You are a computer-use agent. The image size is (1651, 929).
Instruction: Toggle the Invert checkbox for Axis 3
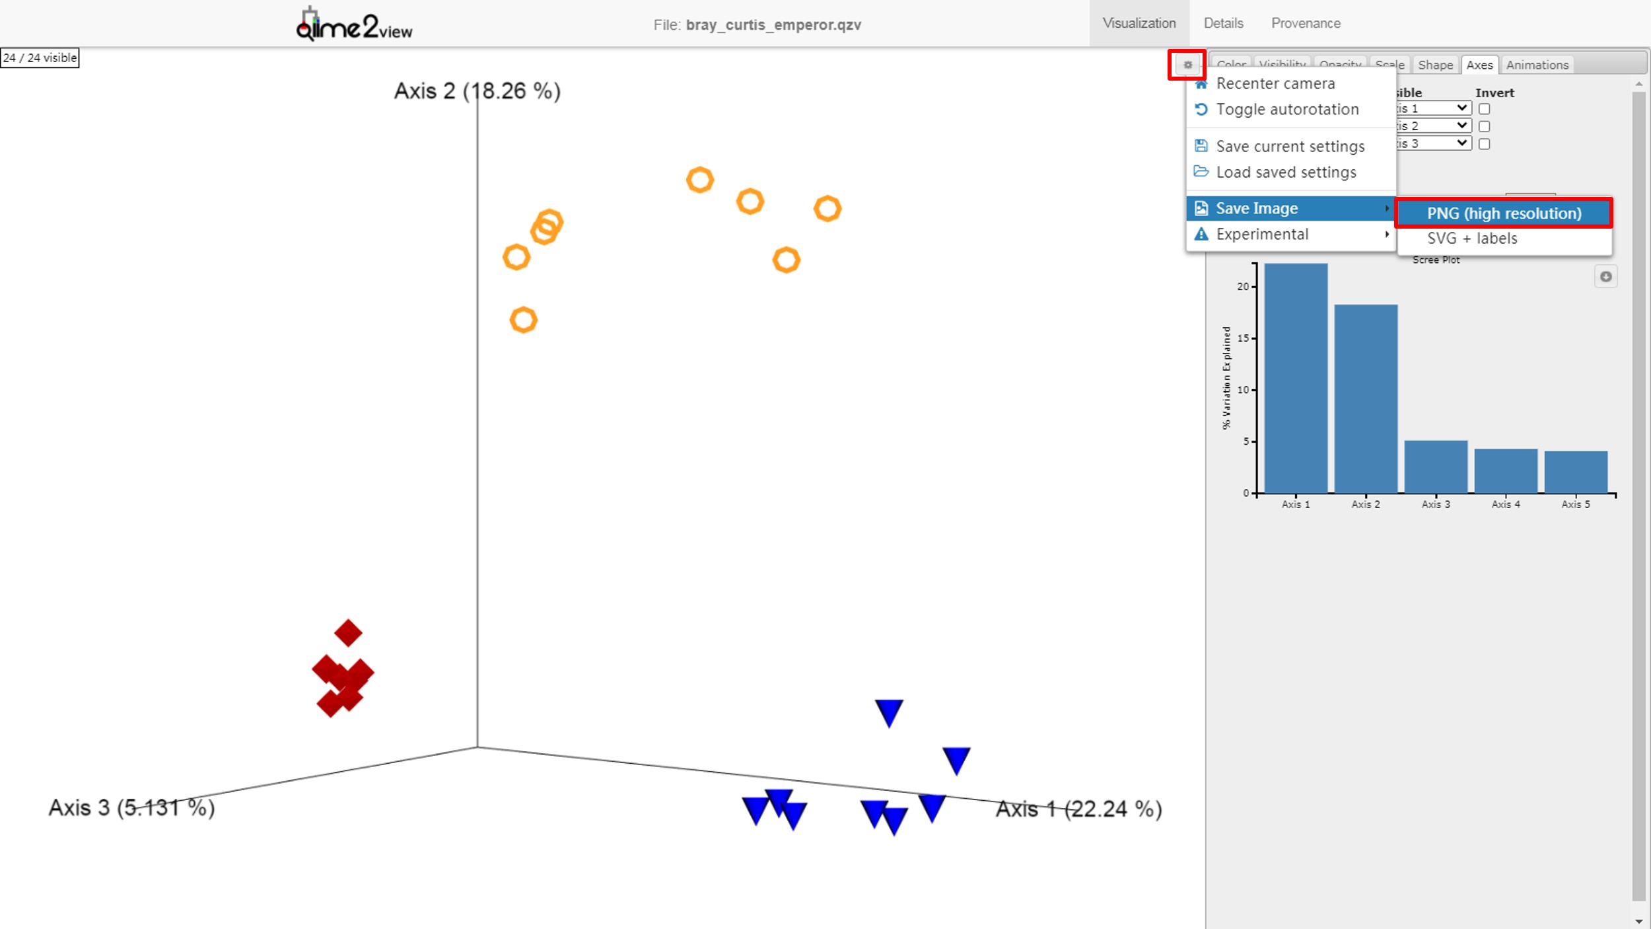(x=1484, y=144)
